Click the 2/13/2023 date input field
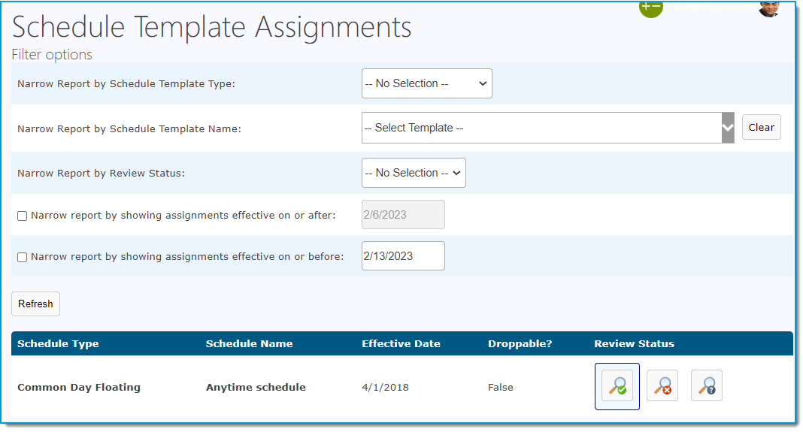This screenshot has height=432, width=803. point(403,256)
